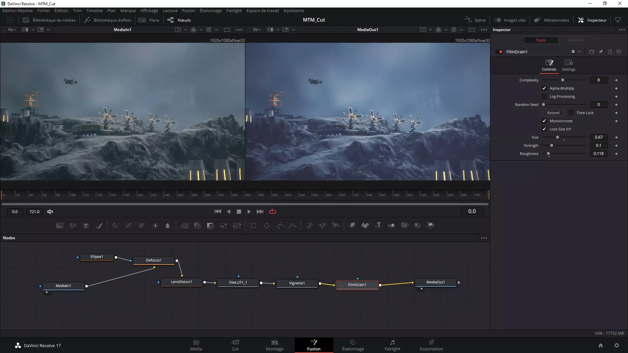The image size is (628, 353).
Task: Add a Polygon mask tool
Action: [x=280, y=226]
